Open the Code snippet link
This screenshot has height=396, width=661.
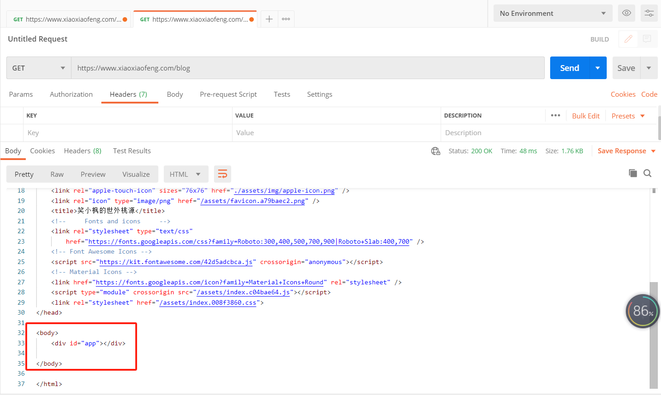649,94
